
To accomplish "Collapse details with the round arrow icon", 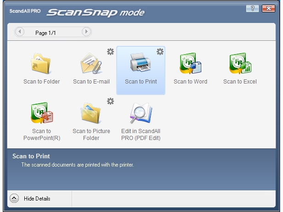I will pos(14,198).
